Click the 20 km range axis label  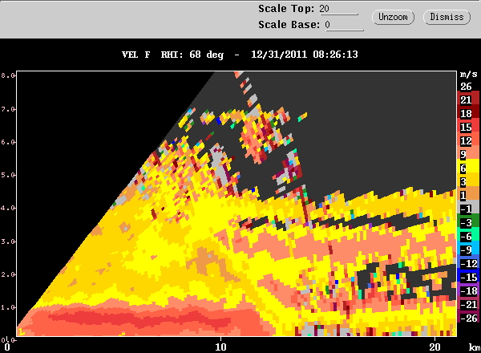pyautogui.click(x=435, y=347)
